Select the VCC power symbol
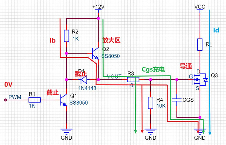 (x=200, y=8)
